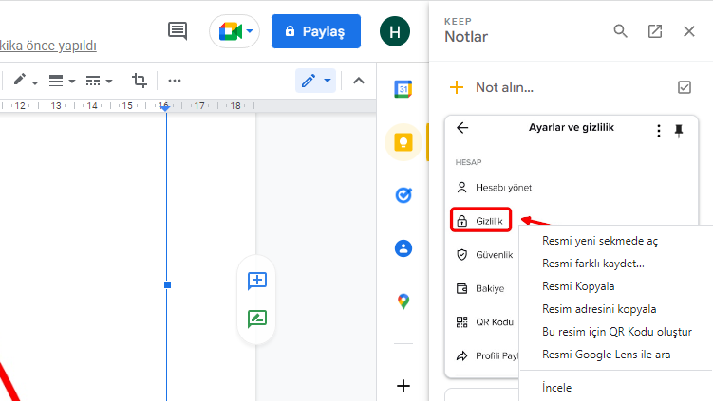Open the comment history icon
This screenshot has width=713, height=401.
click(178, 31)
